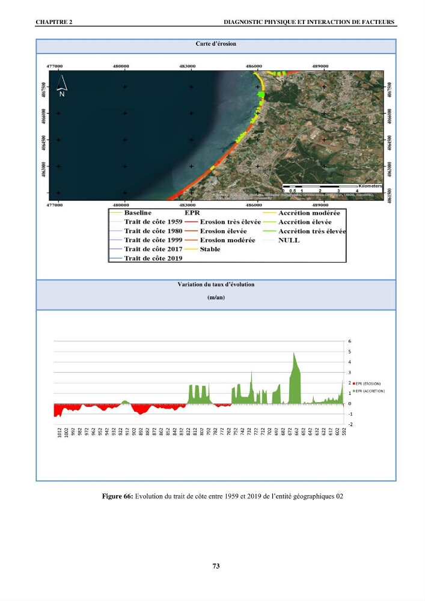The height and width of the screenshot is (601, 425).
Task: Click the "662" label on the chart x-axis
Action: coord(296,432)
